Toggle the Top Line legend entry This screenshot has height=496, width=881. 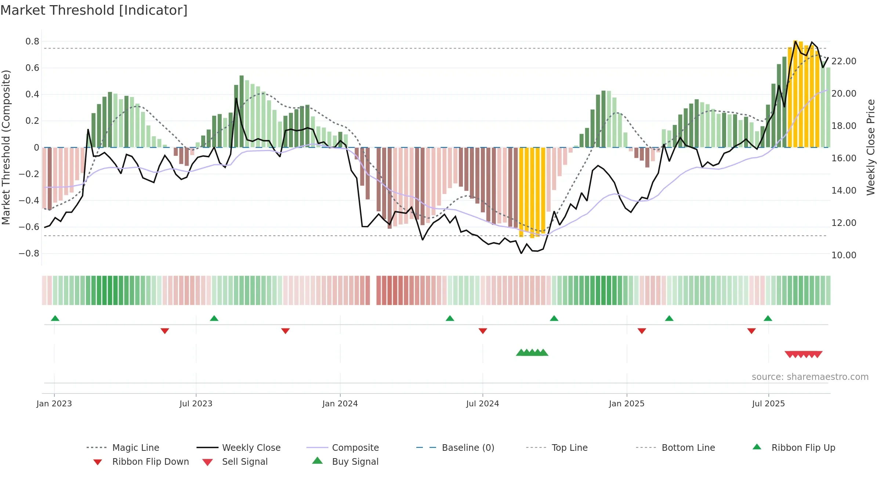(x=556, y=448)
